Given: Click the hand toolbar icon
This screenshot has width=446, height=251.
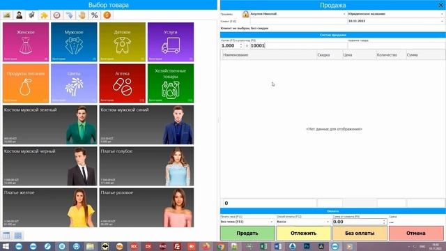Looking at the screenshot, I should point(82,15).
